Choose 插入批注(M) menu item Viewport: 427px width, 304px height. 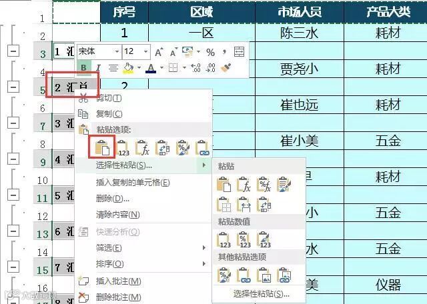[144, 281]
